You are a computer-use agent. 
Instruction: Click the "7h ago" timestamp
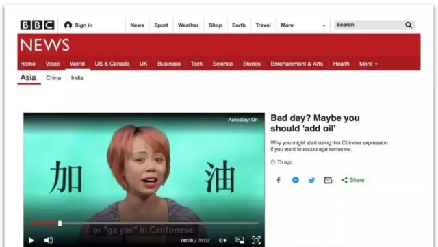(285, 162)
